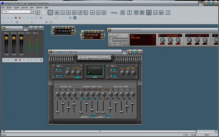This screenshot has width=219, height=137.
Task: Click the previous program double-arrow icon
Action: pyautogui.click(x=92, y=13)
